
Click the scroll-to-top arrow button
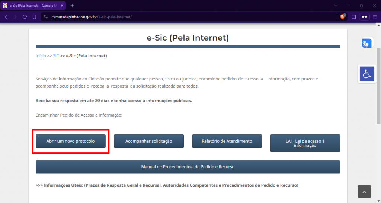(364, 192)
